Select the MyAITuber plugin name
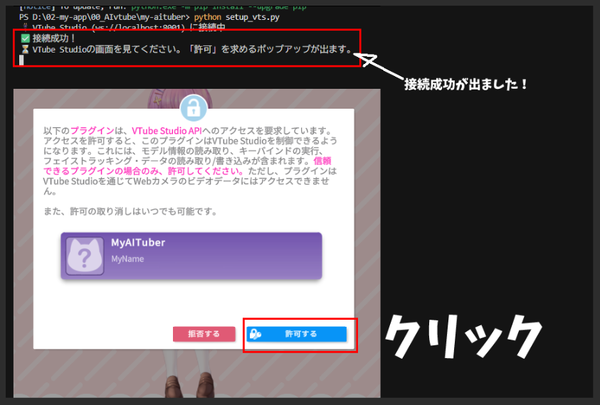 138,243
